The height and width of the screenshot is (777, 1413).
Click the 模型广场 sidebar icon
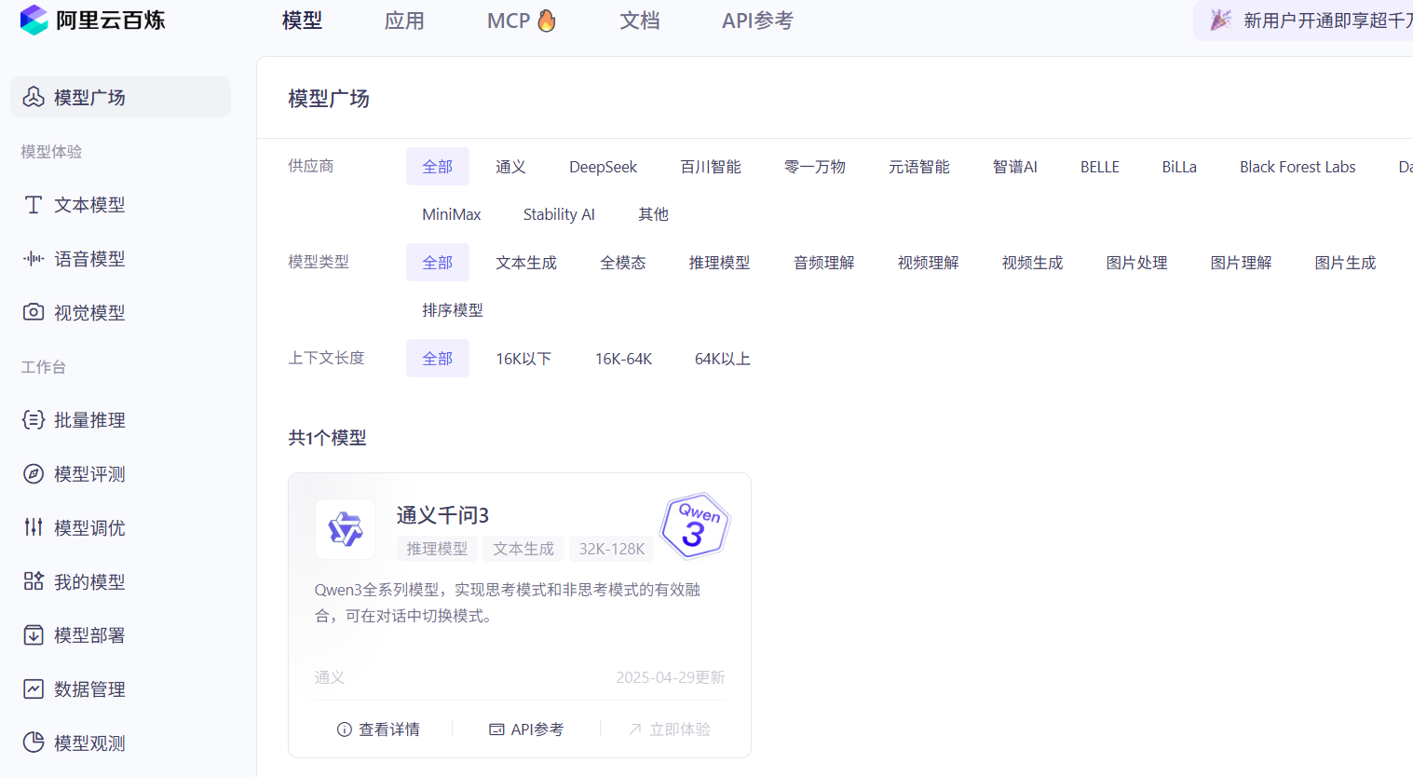34,97
